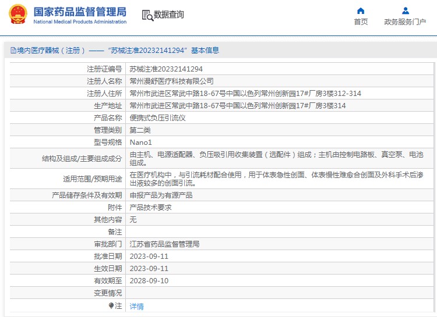Click product name 便携式负压引流仪
Viewport: 437px width, 317px height.
point(157,117)
